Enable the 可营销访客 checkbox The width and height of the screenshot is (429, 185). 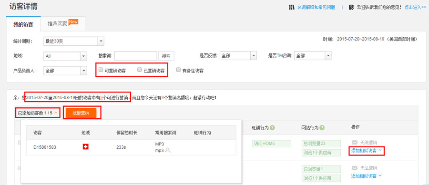tap(101, 70)
